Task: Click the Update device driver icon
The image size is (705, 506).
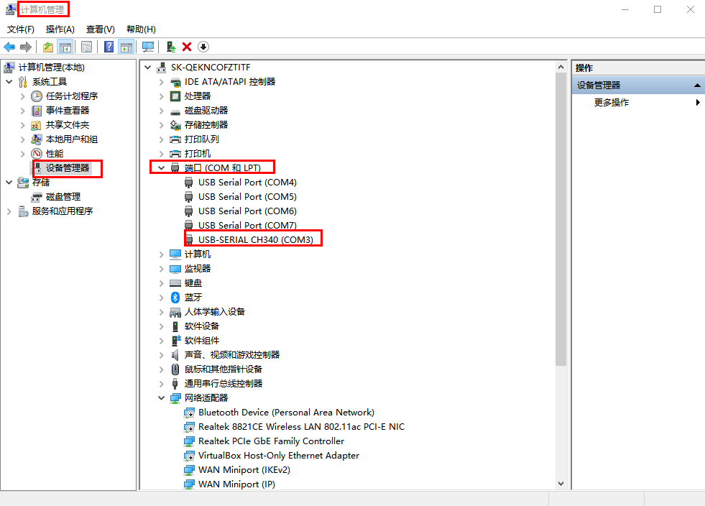Action: coord(170,47)
